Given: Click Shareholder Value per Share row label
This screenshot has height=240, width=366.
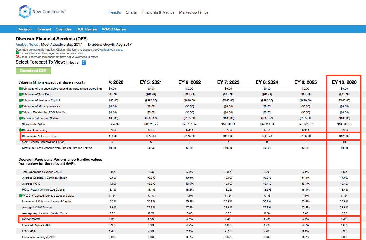Looking at the screenshot, I should (x=40, y=136).
